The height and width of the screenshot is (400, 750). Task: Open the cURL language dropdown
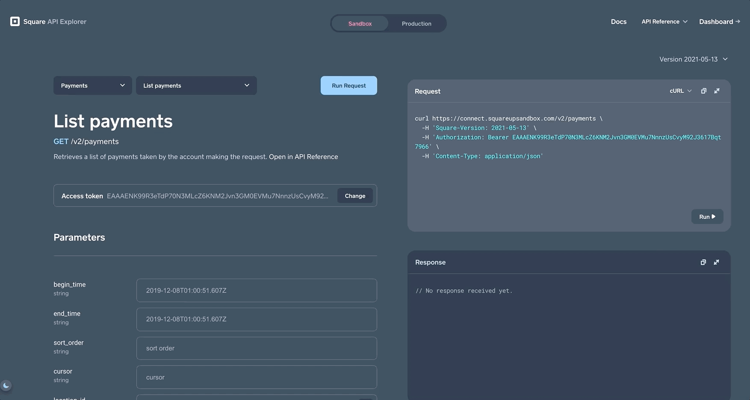(680, 91)
